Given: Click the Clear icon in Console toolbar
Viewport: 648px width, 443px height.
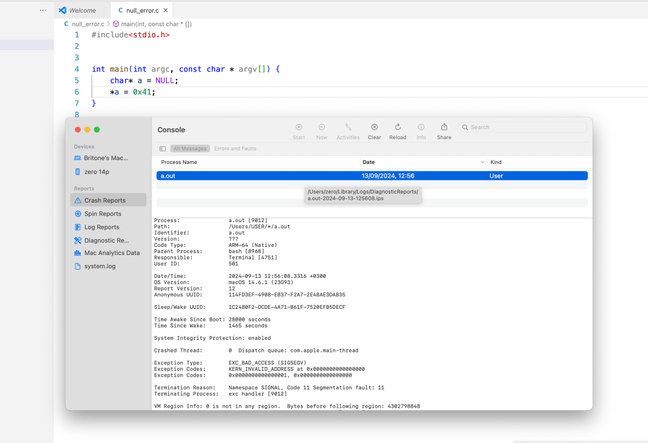Looking at the screenshot, I should tap(374, 127).
